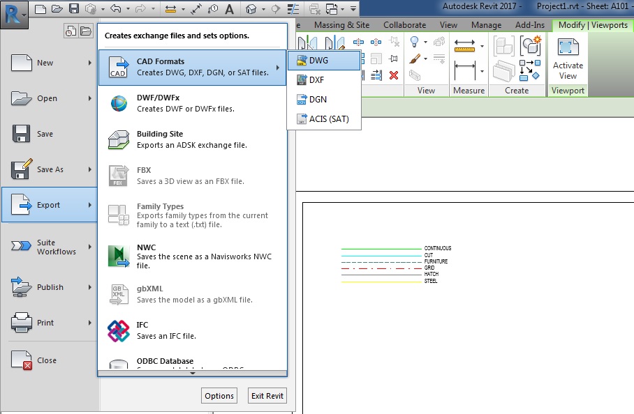Select ODBC Database export option

(x=193, y=361)
